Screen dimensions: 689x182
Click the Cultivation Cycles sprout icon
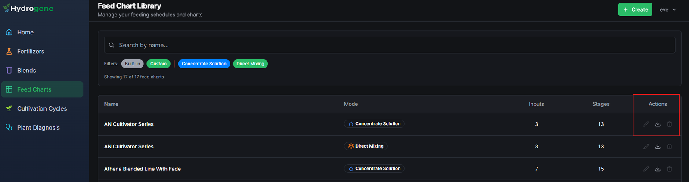pyautogui.click(x=9, y=108)
